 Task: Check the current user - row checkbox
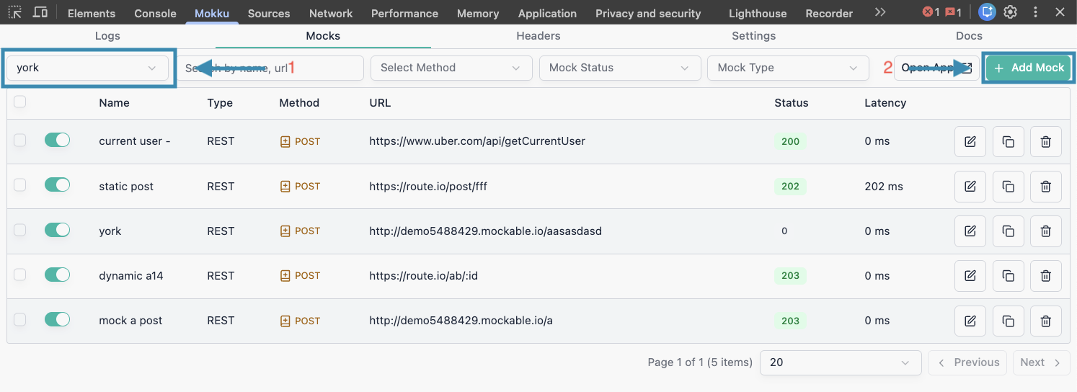click(20, 141)
